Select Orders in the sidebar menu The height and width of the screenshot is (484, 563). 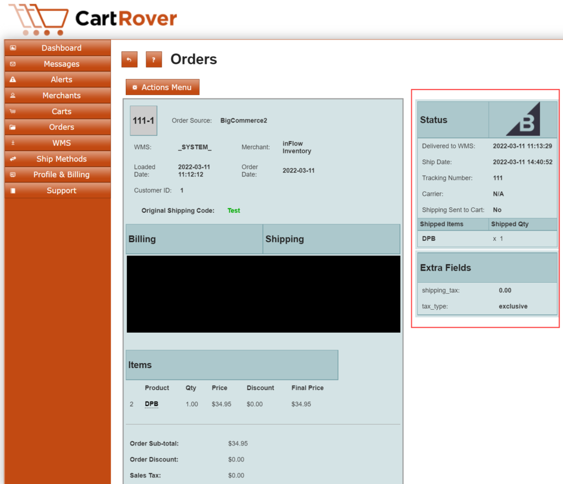[x=57, y=127]
